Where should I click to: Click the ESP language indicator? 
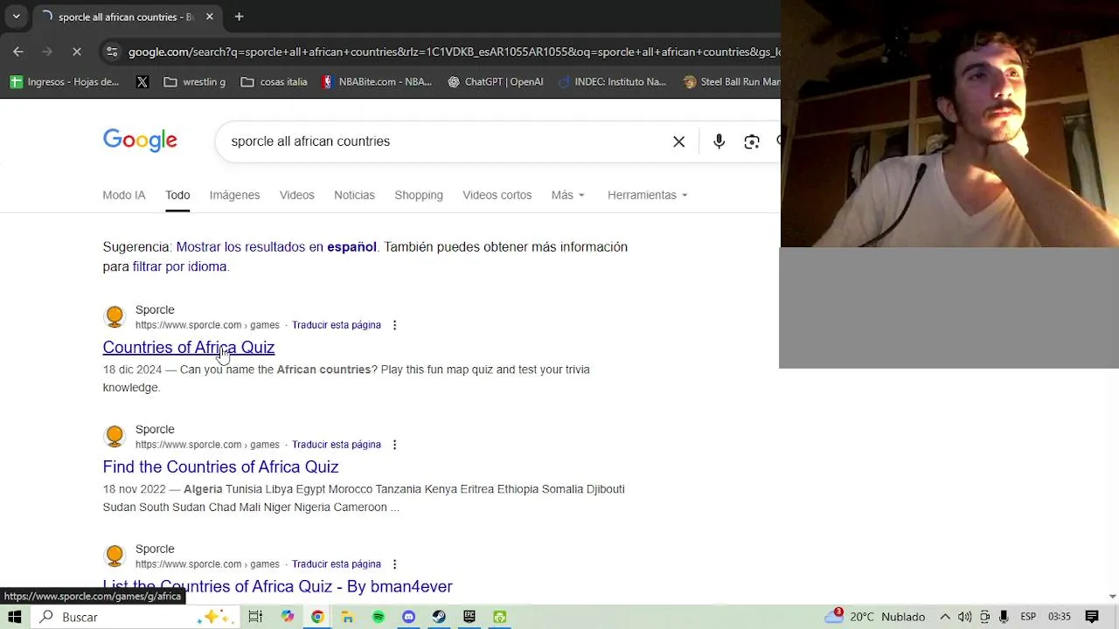pos(1028,617)
